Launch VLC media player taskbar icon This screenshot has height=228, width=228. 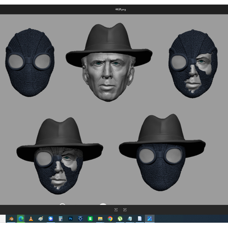[x=31, y=219]
